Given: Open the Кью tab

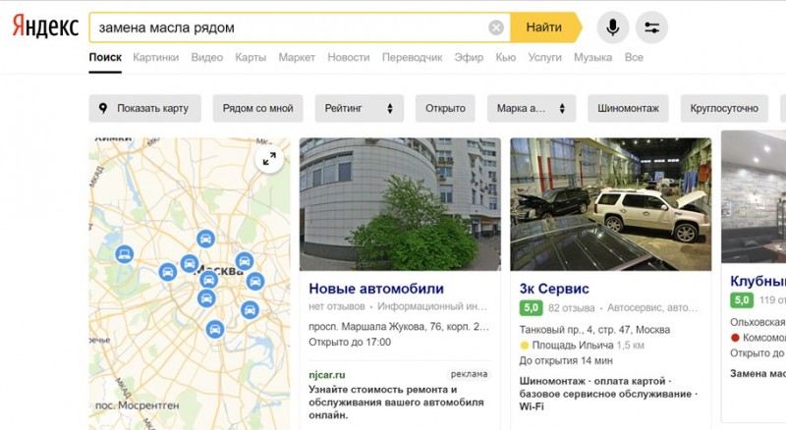Looking at the screenshot, I should coord(505,58).
